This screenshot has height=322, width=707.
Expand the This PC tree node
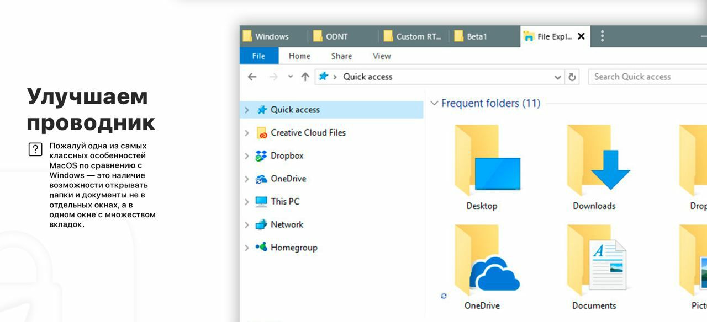(x=247, y=202)
